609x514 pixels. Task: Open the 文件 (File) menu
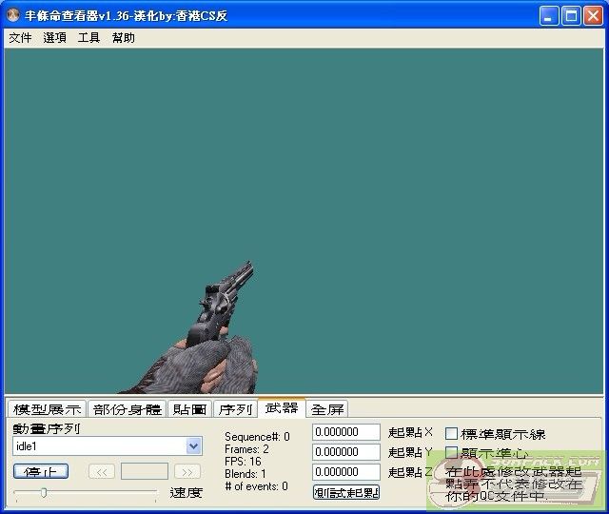pyautogui.click(x=20, y=38)
